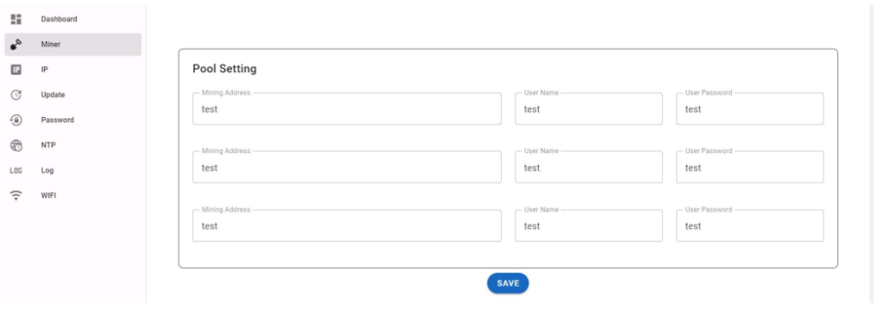Image resolution: width=883 pixels, height=314 pixels.
Task: Select the LOG icon in sidebar
Action: [16, 170]
